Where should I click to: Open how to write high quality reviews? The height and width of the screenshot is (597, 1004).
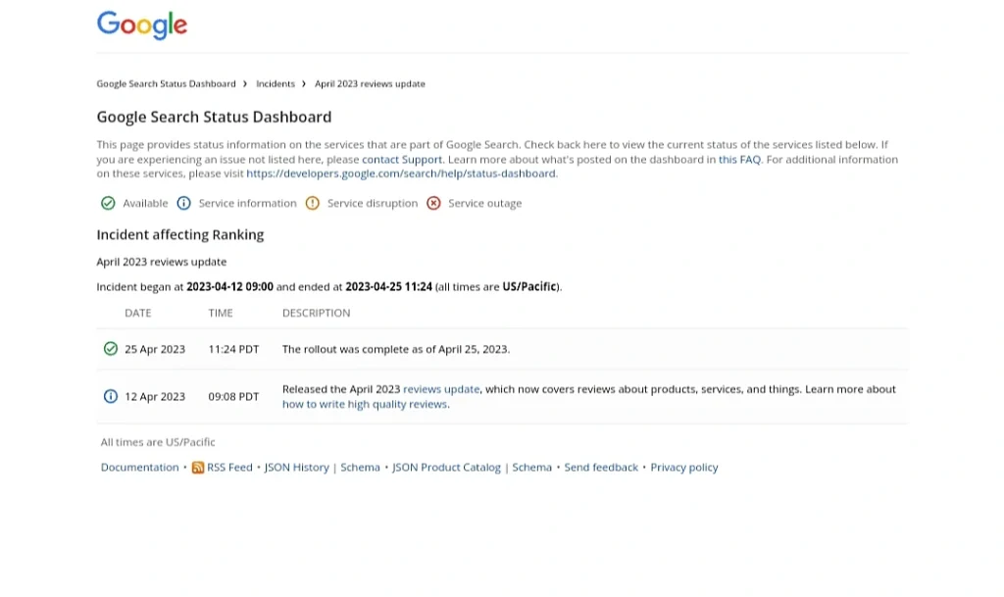click(x=365, y=405)
